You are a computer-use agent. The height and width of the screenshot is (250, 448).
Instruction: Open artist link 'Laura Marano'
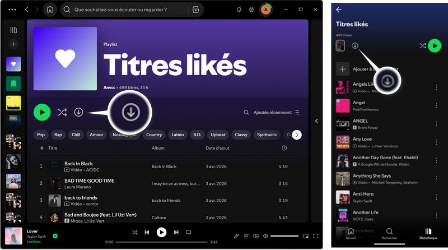tap(77, 187)
